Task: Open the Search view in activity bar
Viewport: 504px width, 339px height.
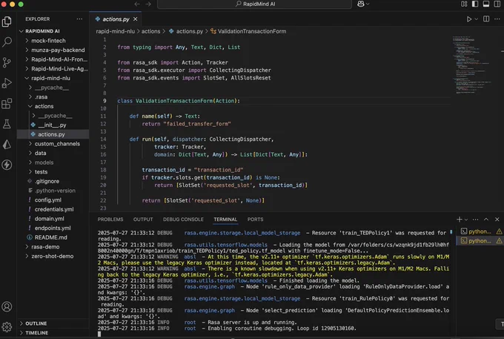Action: click(7, 42)
